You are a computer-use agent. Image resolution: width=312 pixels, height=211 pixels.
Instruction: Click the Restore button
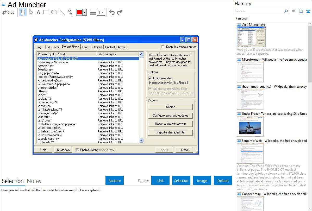point(114,181)
